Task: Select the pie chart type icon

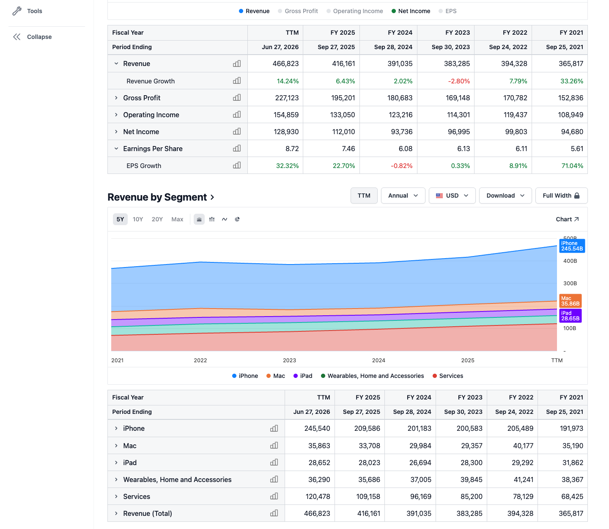Action: pyautogui.click(x=237, y=219)
